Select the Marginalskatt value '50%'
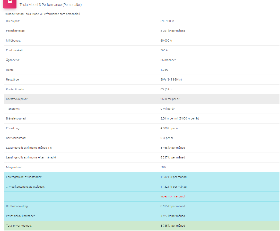The width and height of the screenshot is (280, 231). point(163,167)
